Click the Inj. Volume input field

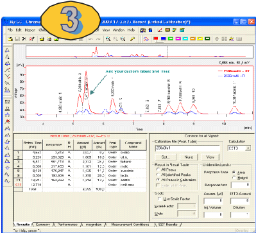[x=213, y=214]
